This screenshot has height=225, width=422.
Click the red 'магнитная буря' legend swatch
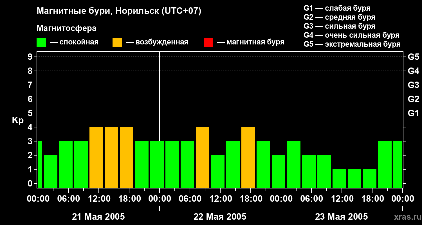tap(208, 42)
